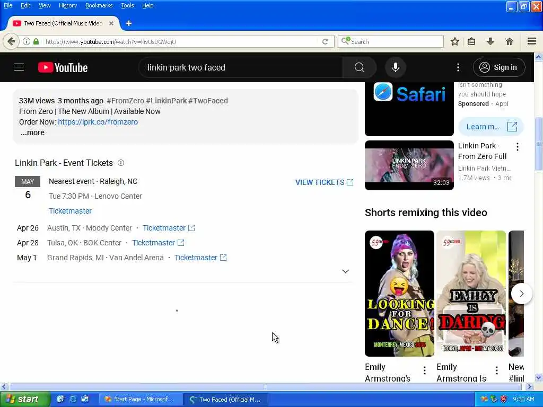Open site information icon in address bar
This screenshot has width=543, height=407.
(x=27, y=41)
